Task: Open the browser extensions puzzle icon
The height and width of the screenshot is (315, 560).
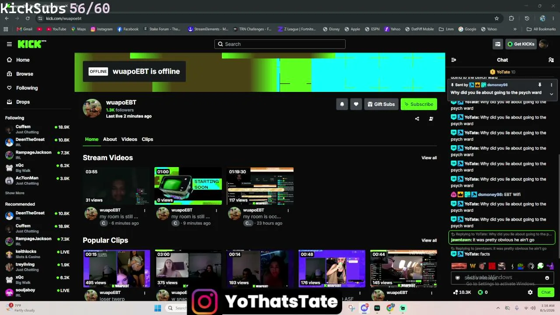Action: (x=511, y=18)
